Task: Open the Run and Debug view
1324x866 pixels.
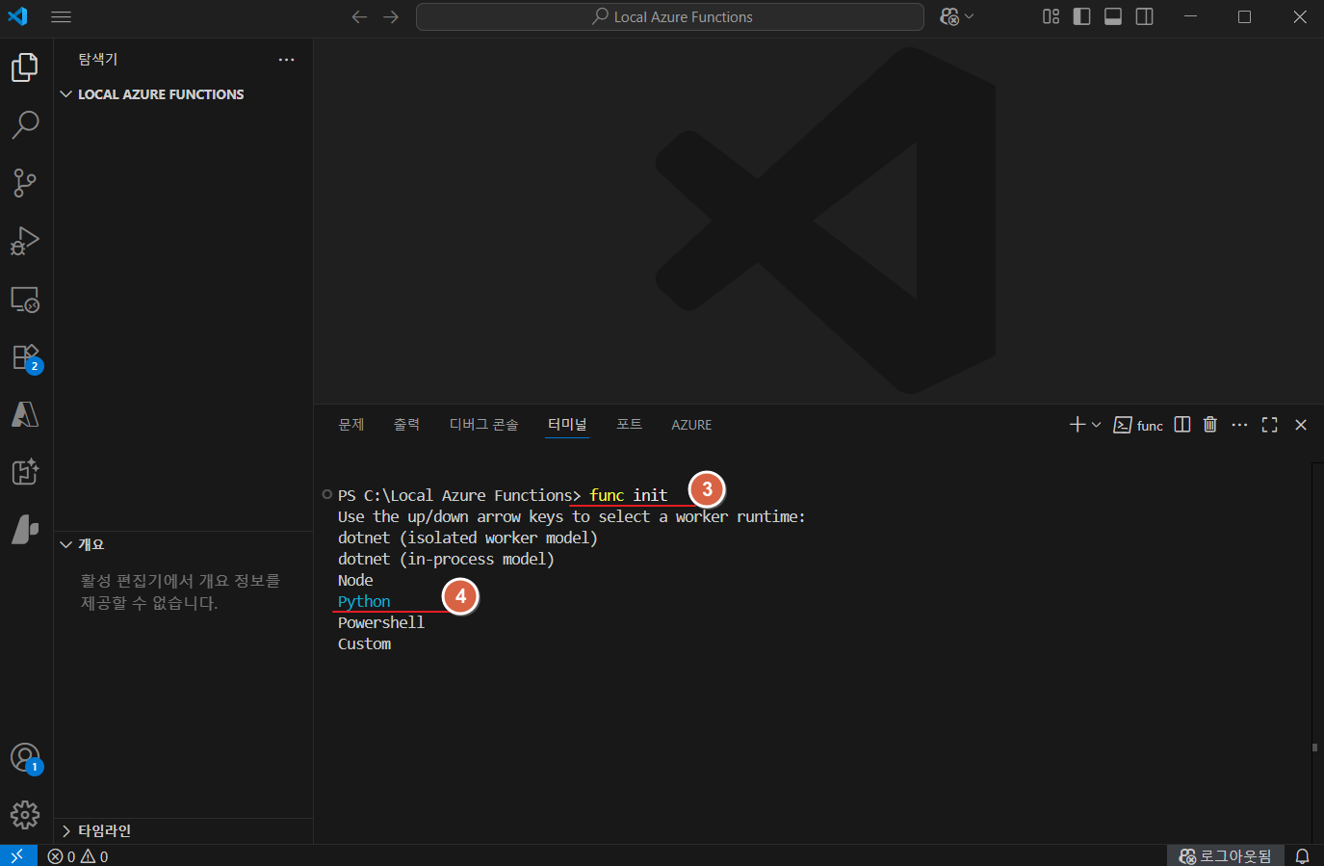Action: (25, 241)
